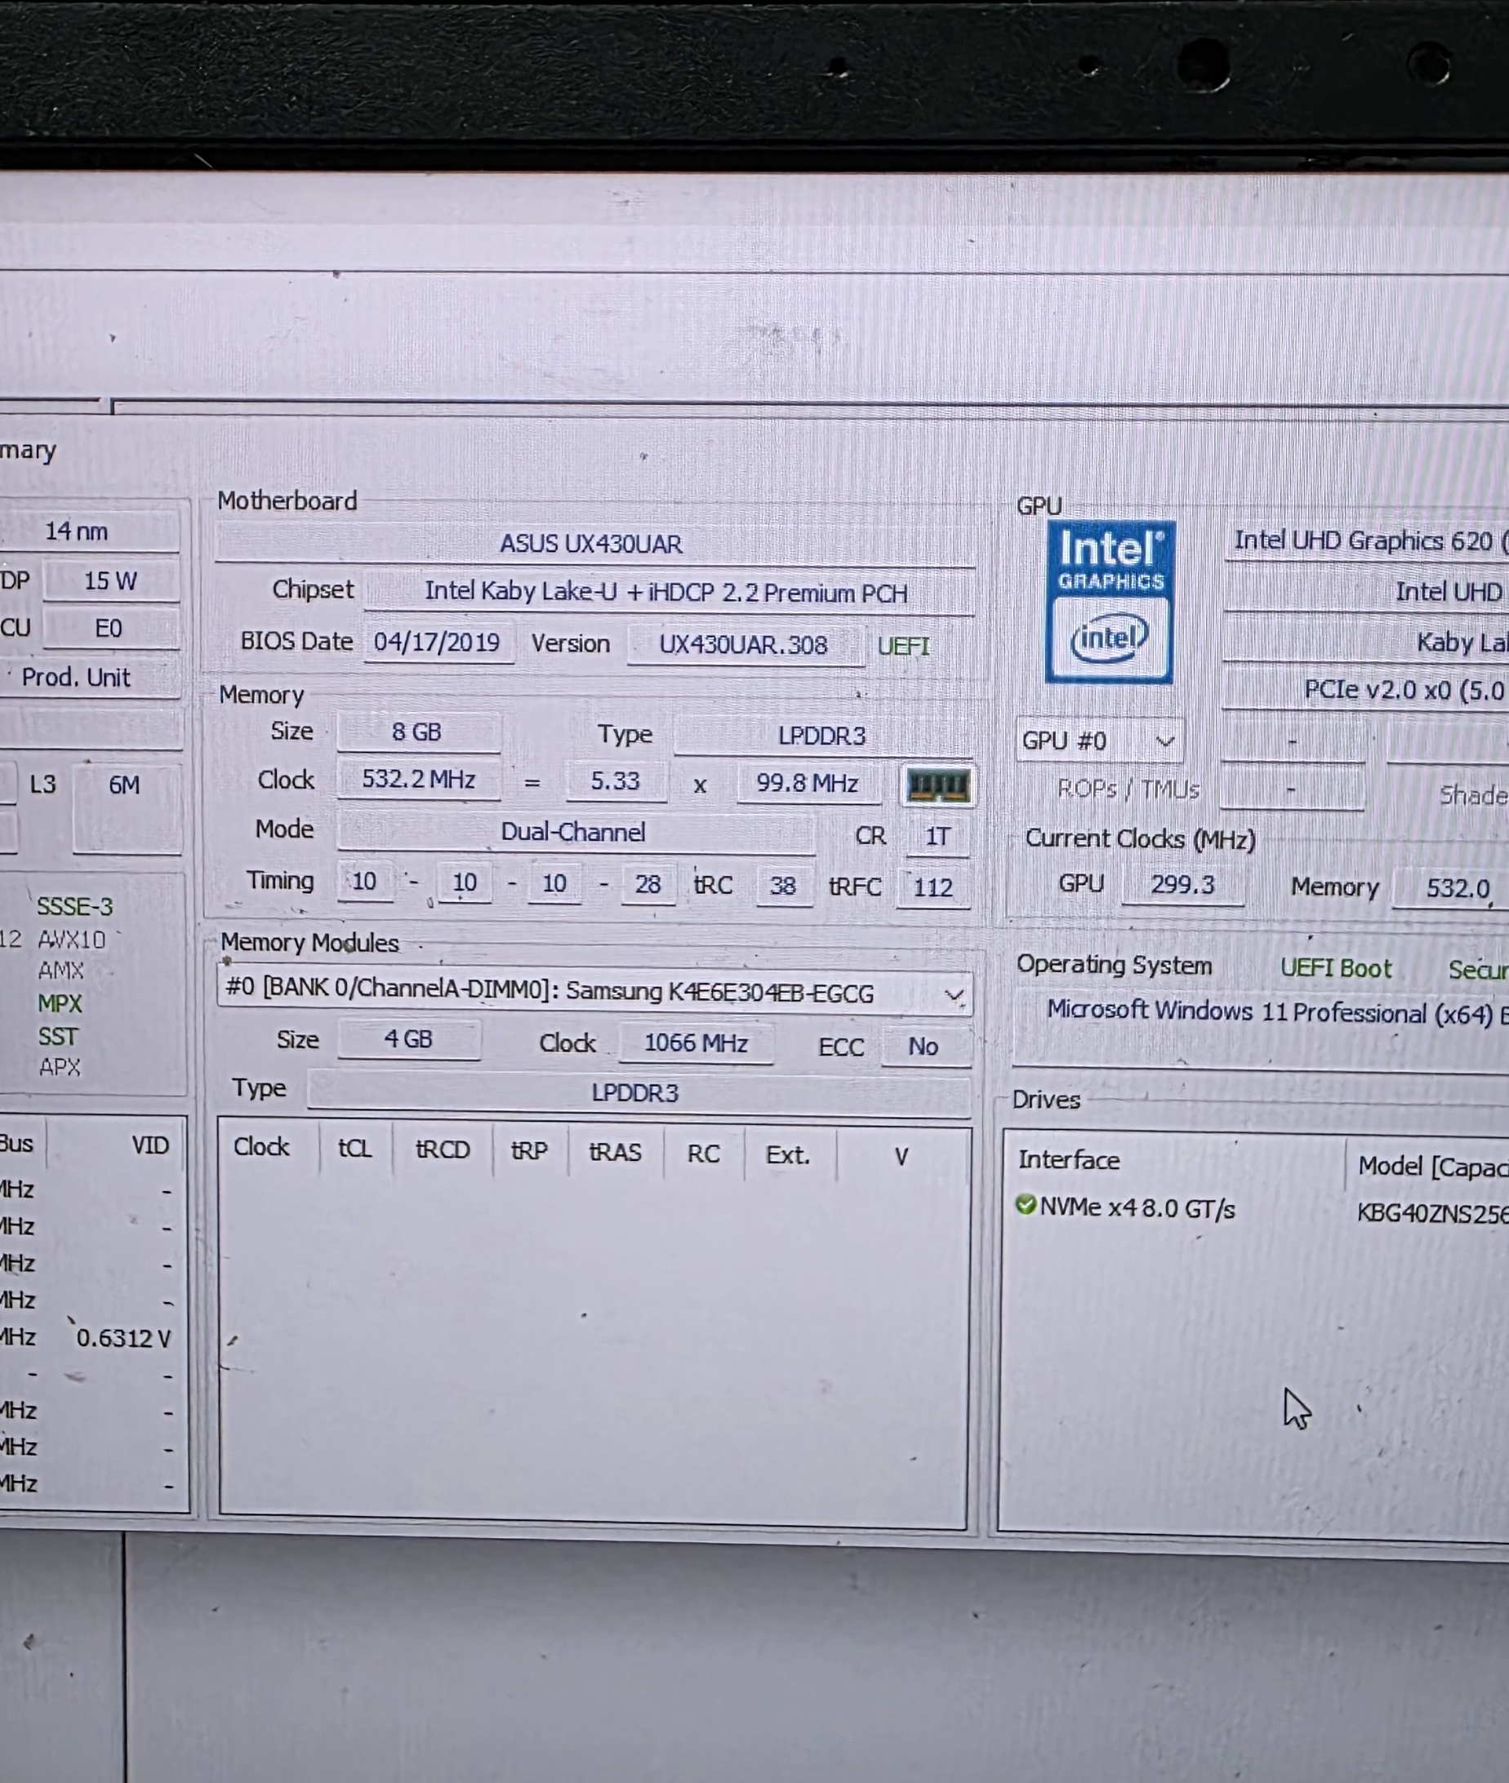Screen dimensions: 1509x1783
Task: Click the SSSE-3 feature flag
Action: pos(74,905)
